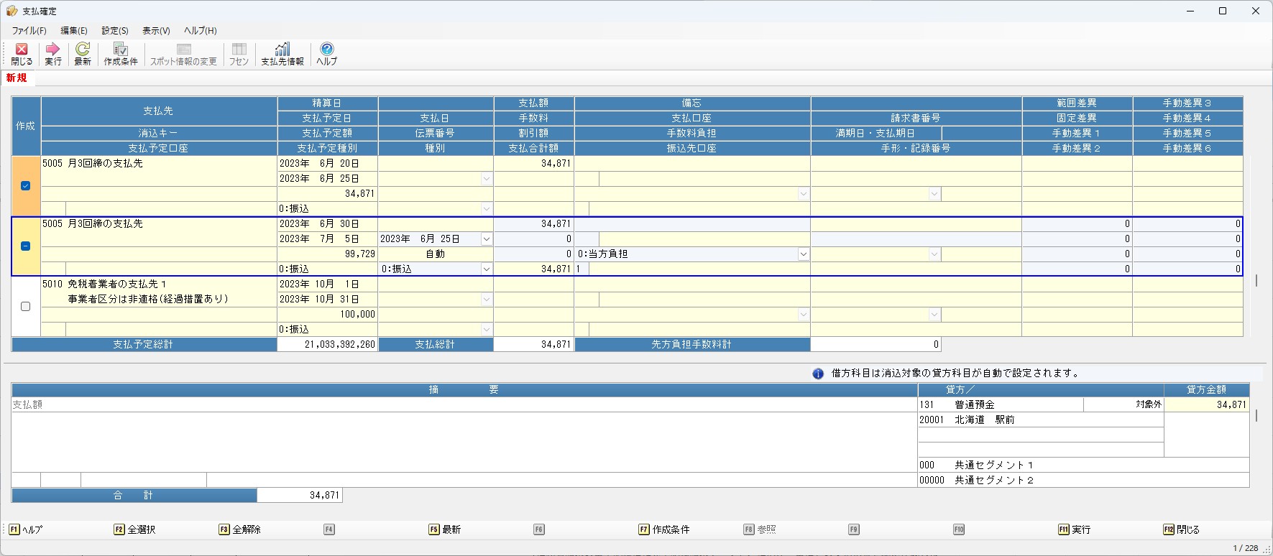Viewport: 1273px width, 556px height.
Task: Expand the 0:振込 種別 dropdown in the selected row
Action: (x=487, y=269)
